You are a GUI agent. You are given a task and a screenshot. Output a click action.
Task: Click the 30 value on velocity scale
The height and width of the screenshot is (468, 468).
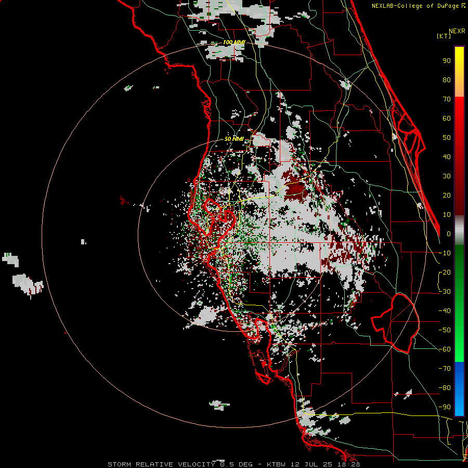(x=447, y=176)
